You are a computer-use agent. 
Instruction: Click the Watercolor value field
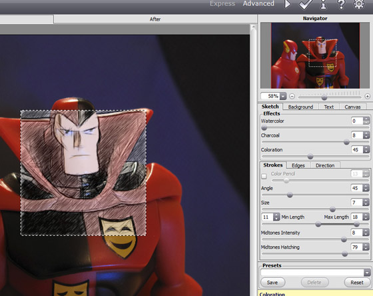tap(357, 121)
